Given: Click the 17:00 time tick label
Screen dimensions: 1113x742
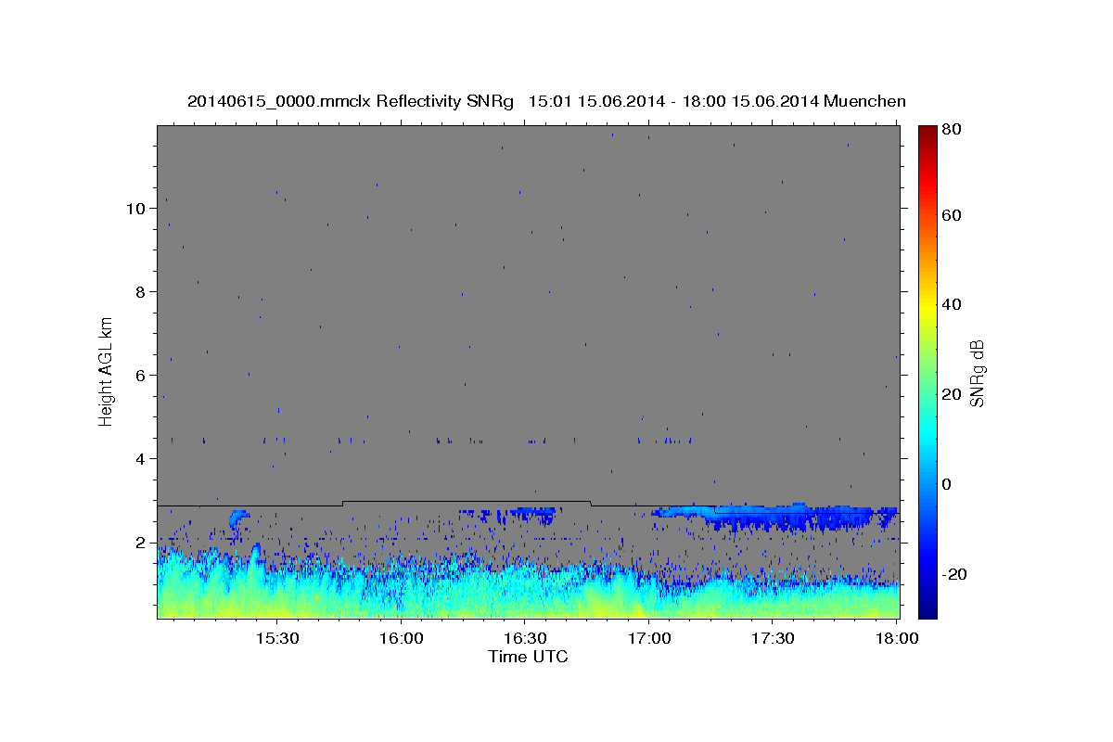Looking at the screenshot, I should coord(648,638).
